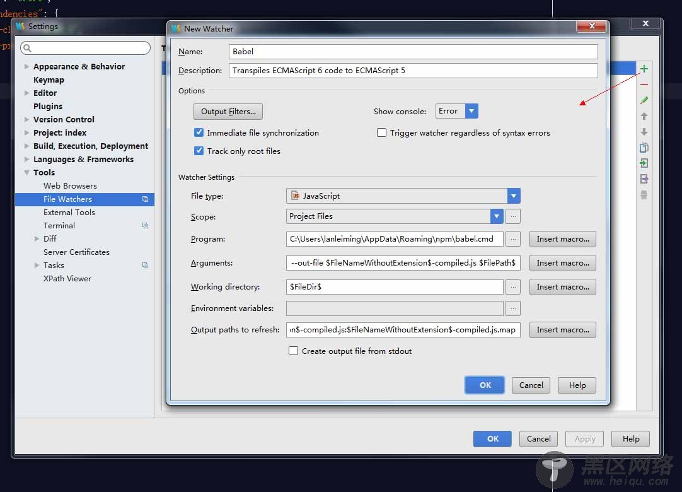
Task: Browse for Program path with ellipsis button
Action: click(513, 239)
